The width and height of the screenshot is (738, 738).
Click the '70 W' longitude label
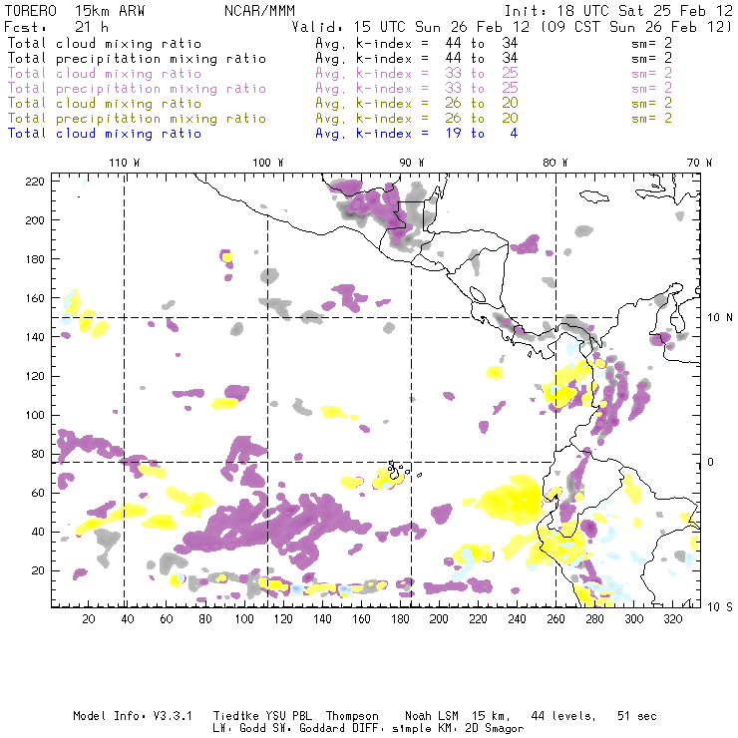click(x=699, y=163)
